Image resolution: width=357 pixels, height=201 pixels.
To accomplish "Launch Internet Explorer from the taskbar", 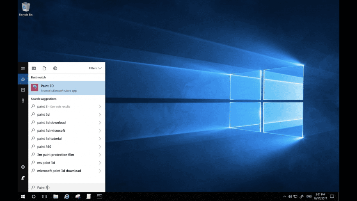I will click(66, 196).
